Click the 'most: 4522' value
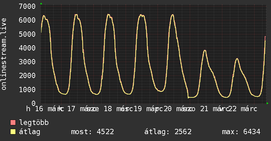This screenshot has width=271, height=141. pyautogui.click(x=92, y=132)
